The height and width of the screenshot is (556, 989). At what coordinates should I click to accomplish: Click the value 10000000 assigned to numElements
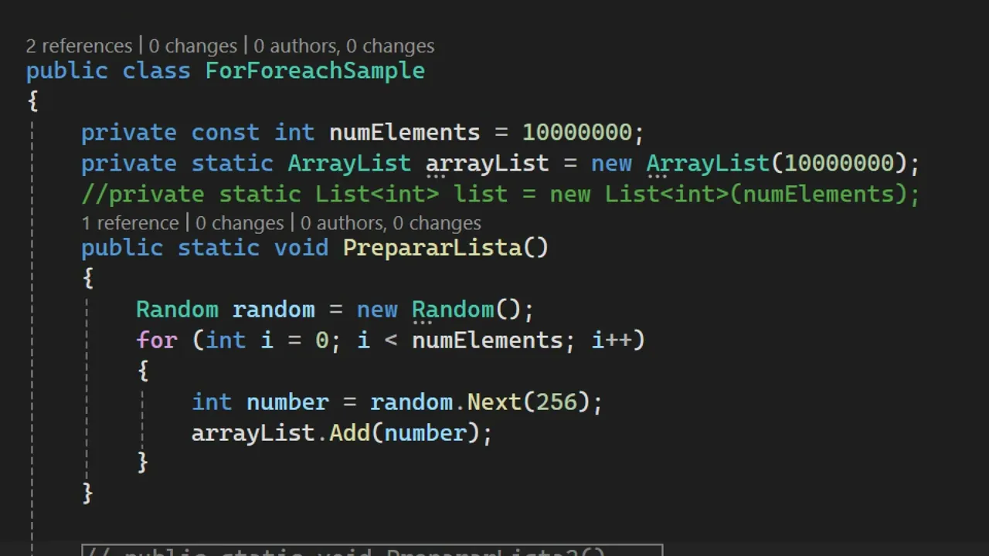[x=577, y=133]
